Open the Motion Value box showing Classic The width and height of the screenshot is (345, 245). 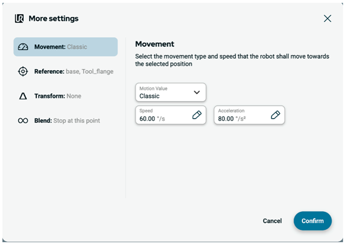point(164,93)
